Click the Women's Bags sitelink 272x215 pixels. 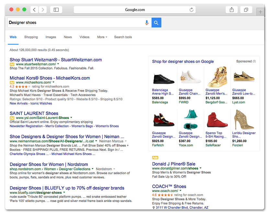(82, 126)
